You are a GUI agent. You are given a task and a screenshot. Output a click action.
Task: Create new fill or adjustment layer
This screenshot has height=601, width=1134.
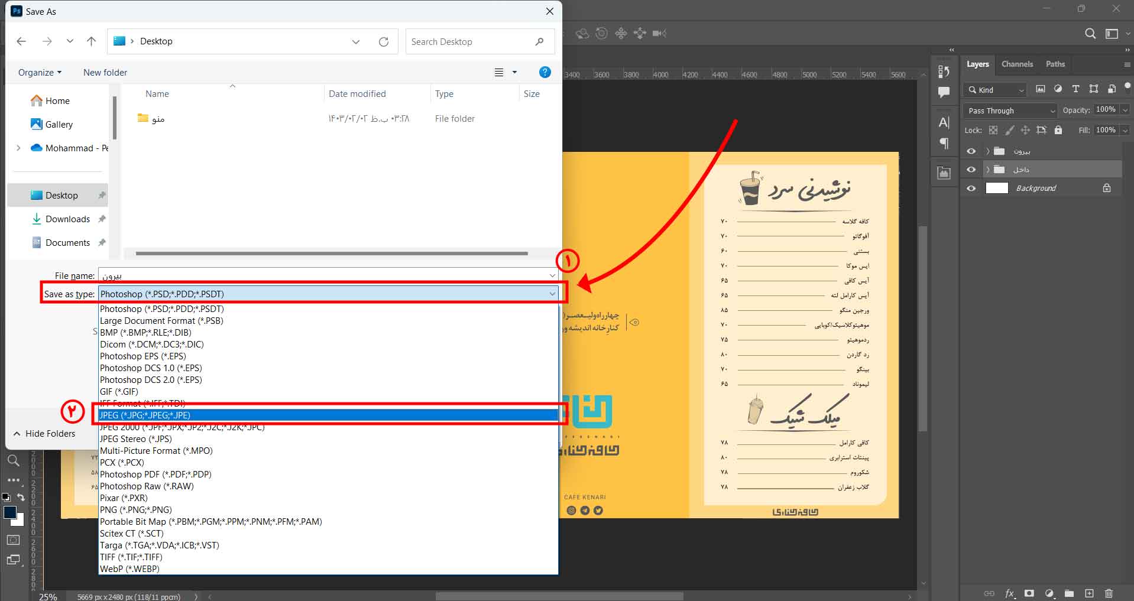point(1049,593)
